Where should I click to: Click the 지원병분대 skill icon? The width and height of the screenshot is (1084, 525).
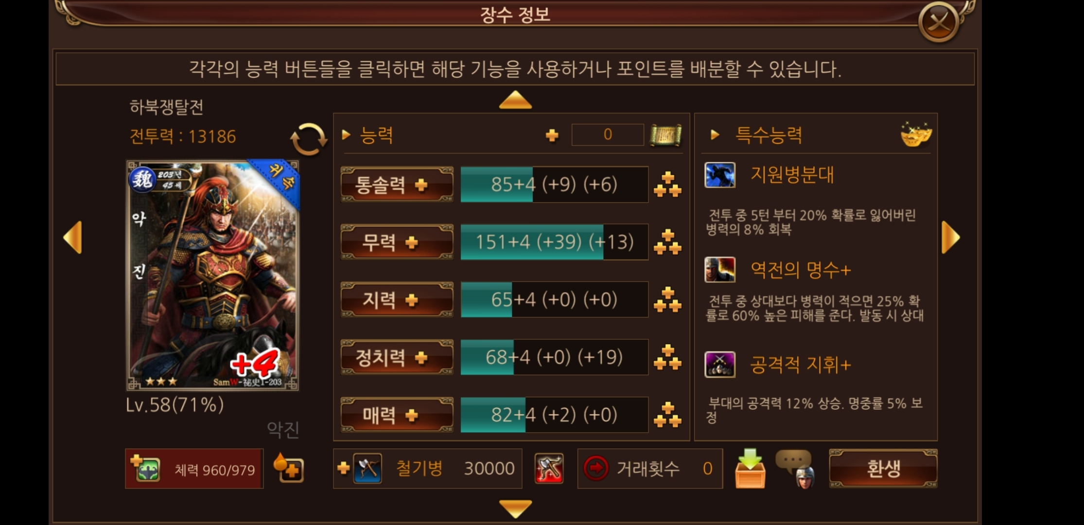coord(719,175)
